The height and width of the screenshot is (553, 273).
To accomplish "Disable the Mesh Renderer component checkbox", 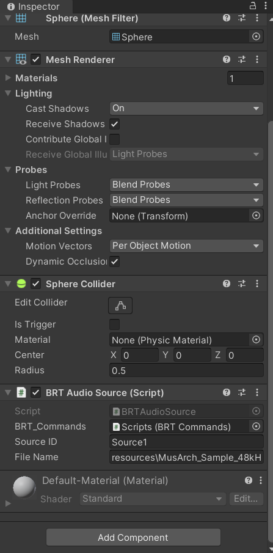I will pos(35,59).
